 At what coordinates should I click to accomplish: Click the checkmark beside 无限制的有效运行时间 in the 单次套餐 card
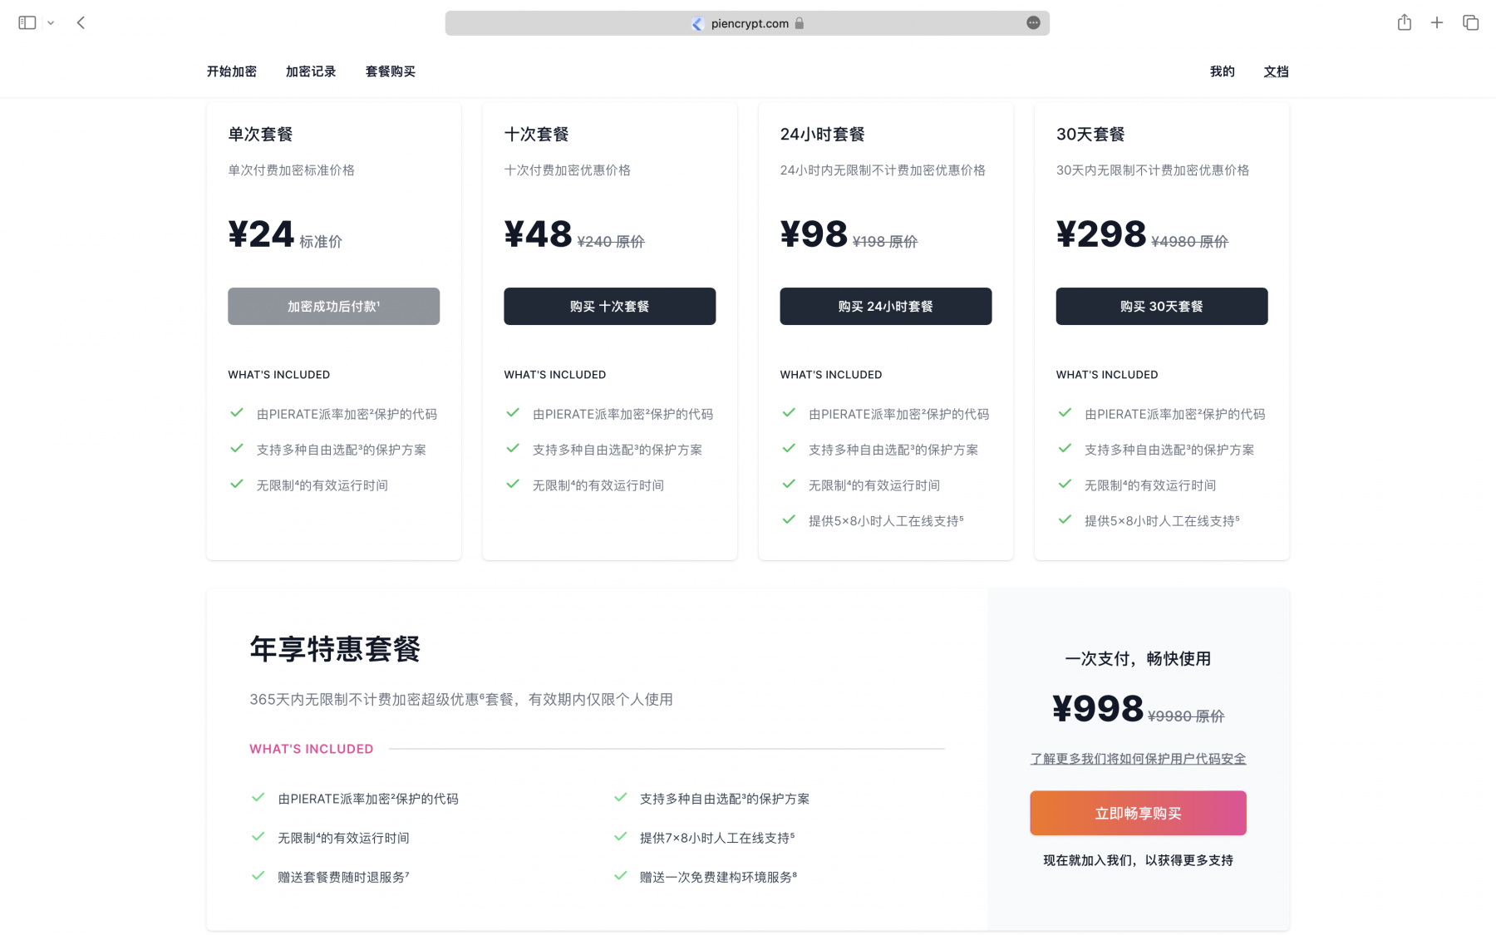point(237,485)
